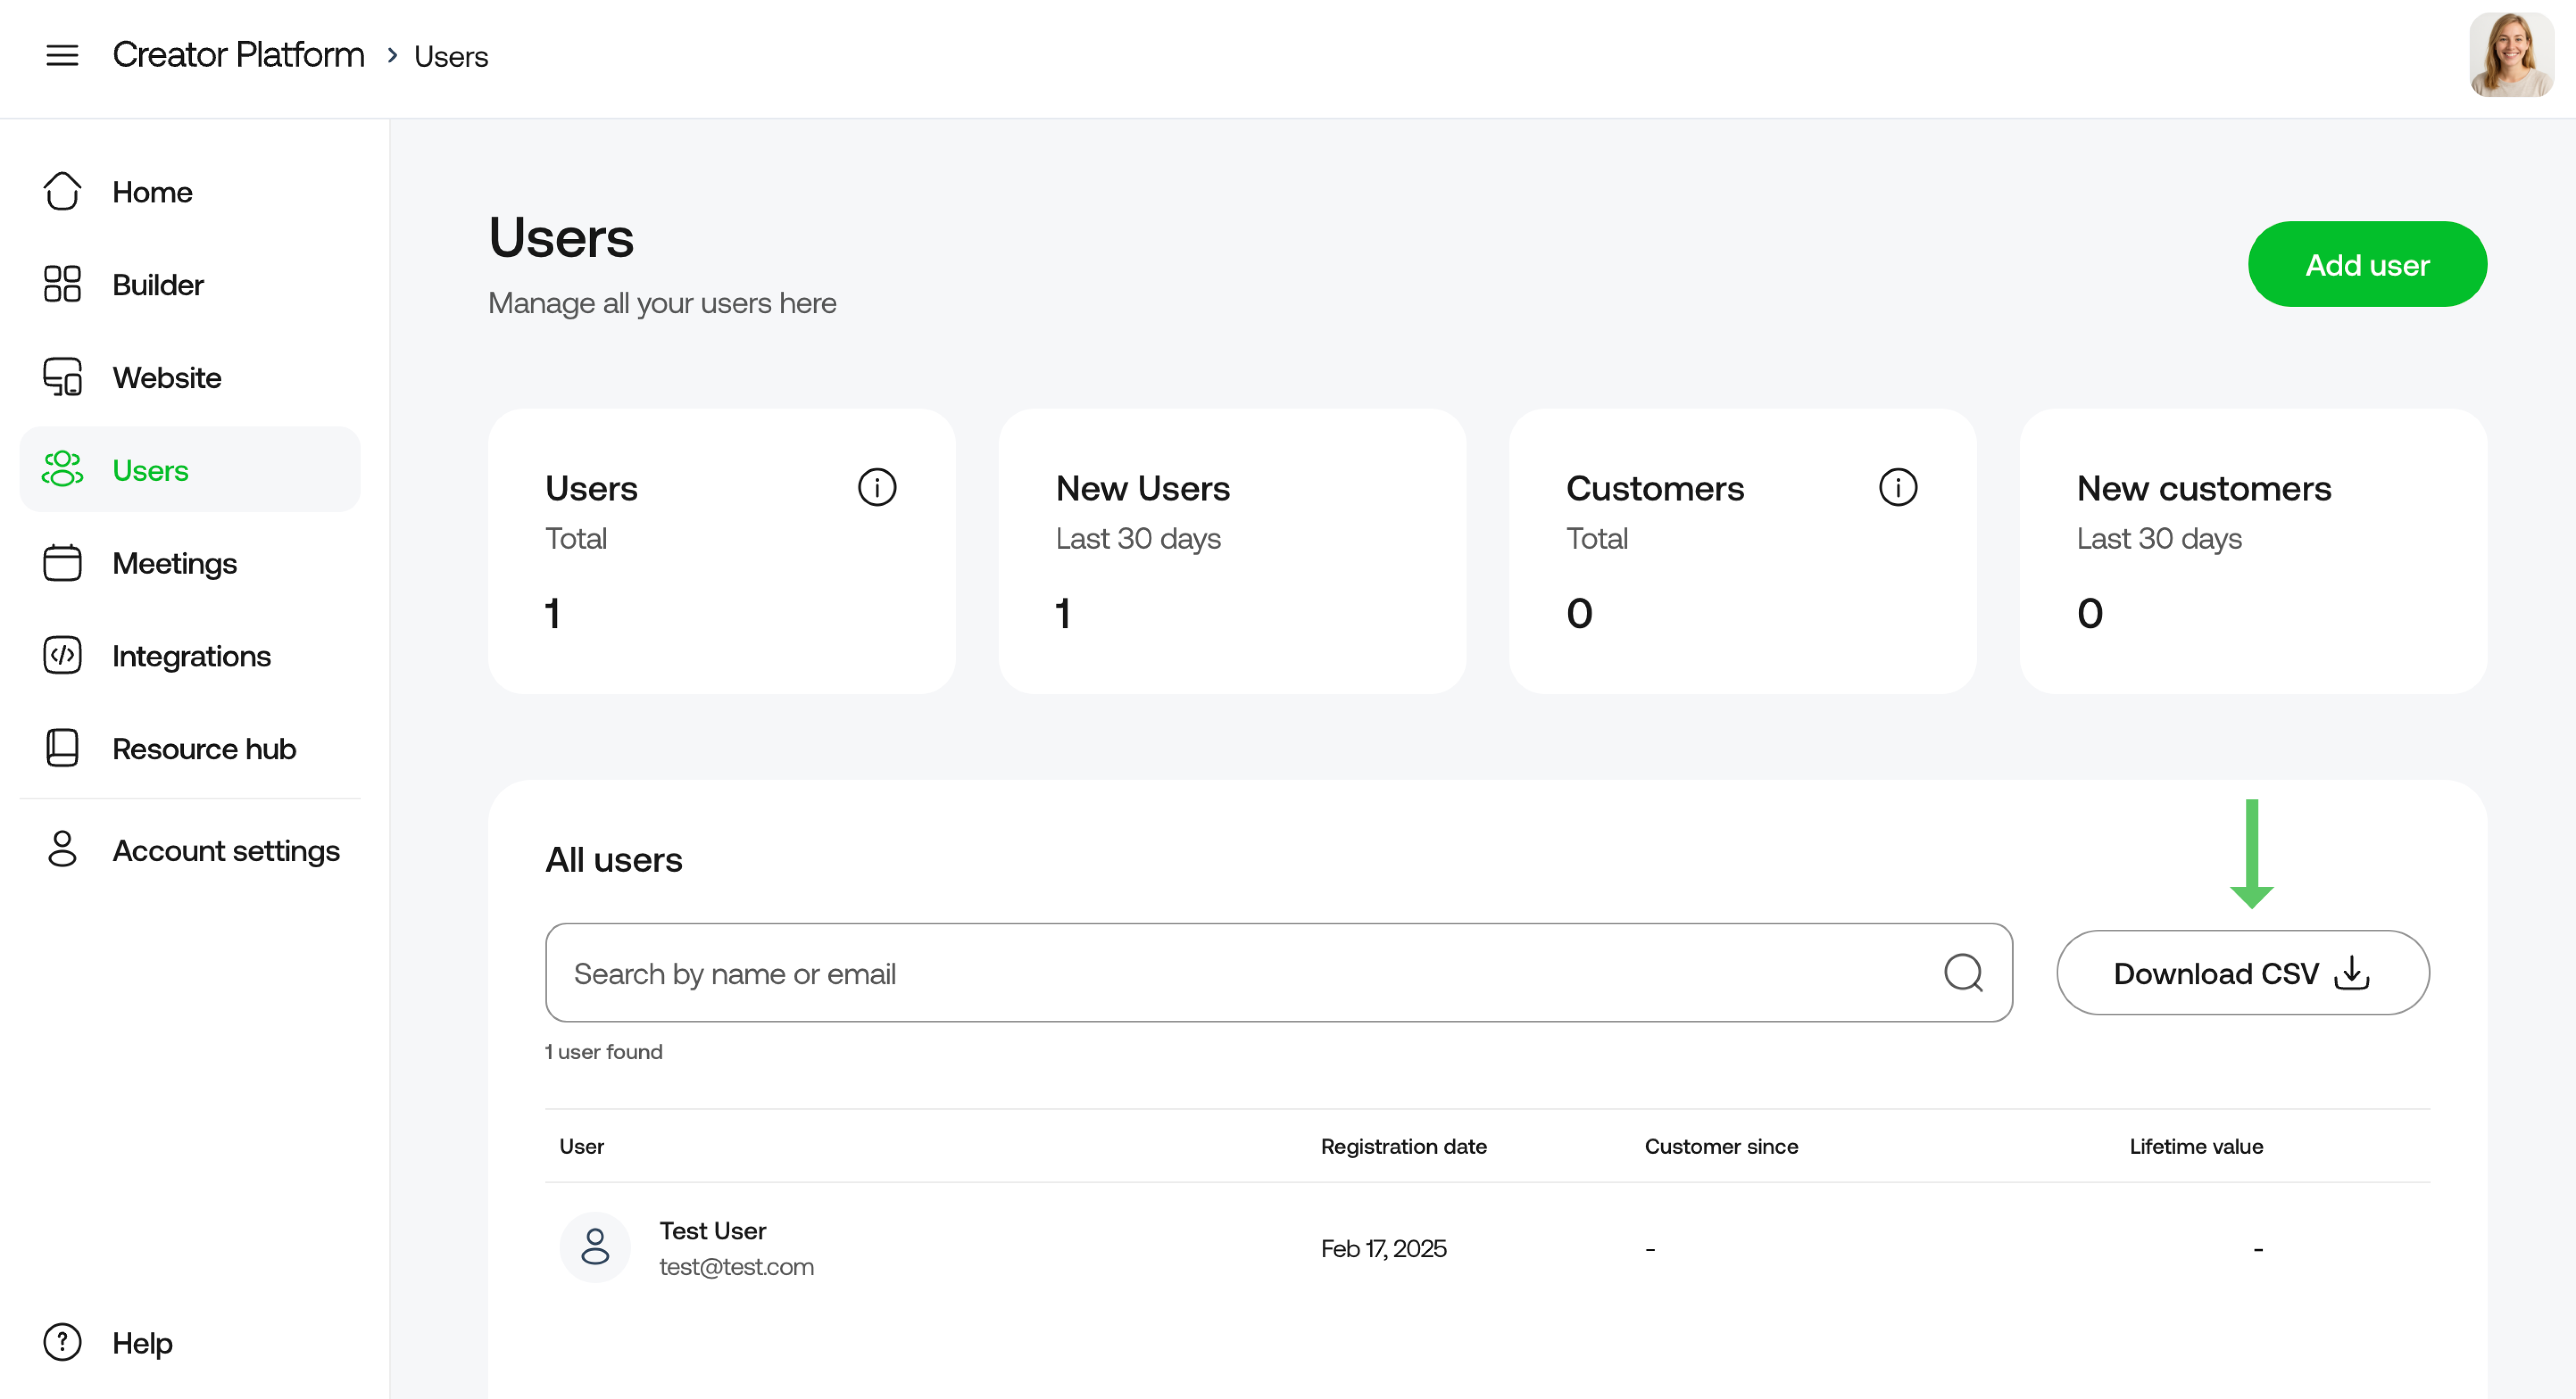The image size is (2576, 1399).
Task: Open the Test User row
Action: [x=1487, y=1248]
